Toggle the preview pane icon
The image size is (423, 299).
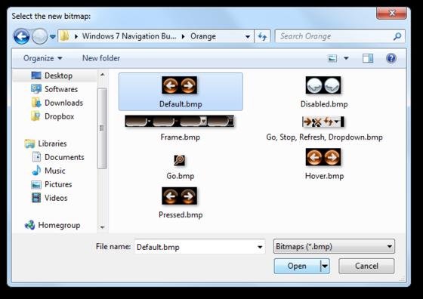point(368,58)
